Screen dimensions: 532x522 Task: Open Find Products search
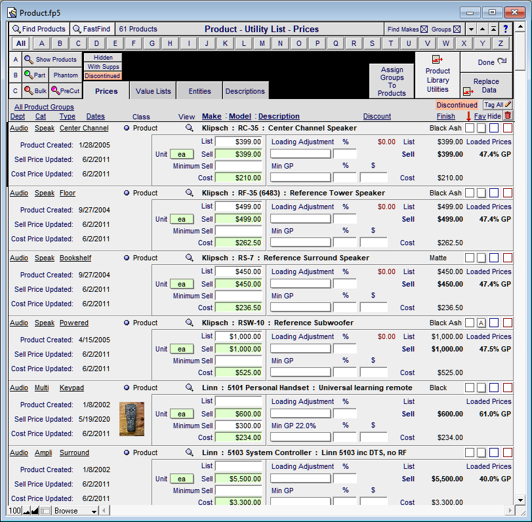(39, 29)
